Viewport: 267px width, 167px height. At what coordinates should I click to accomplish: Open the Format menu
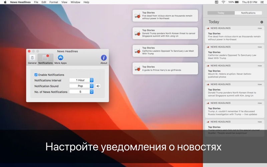pos(54,2)
